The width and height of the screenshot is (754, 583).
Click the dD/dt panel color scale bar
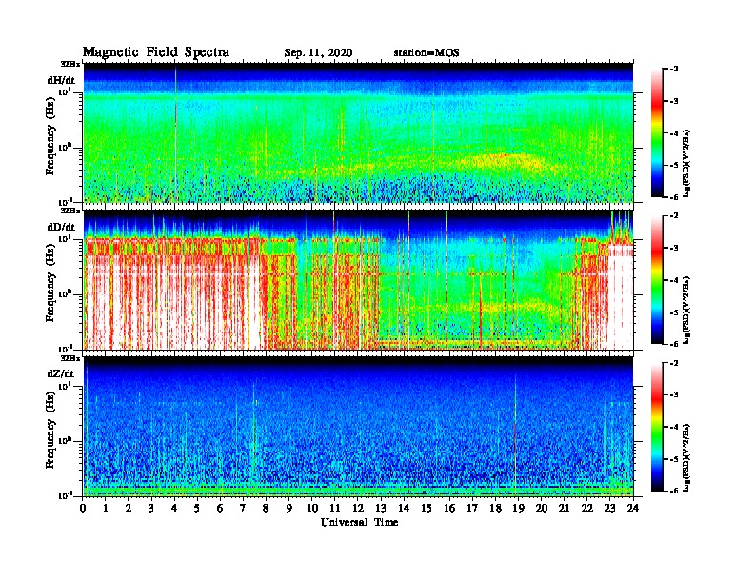657,280
